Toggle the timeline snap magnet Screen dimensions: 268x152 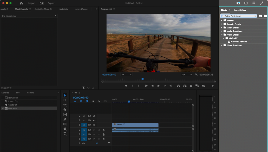(x=81, y=101)
